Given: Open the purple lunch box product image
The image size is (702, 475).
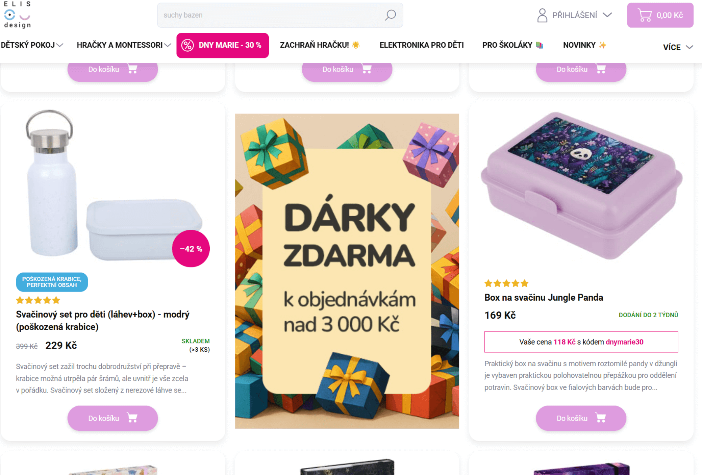Looking at the screenshot, I should tap(581, 186).
